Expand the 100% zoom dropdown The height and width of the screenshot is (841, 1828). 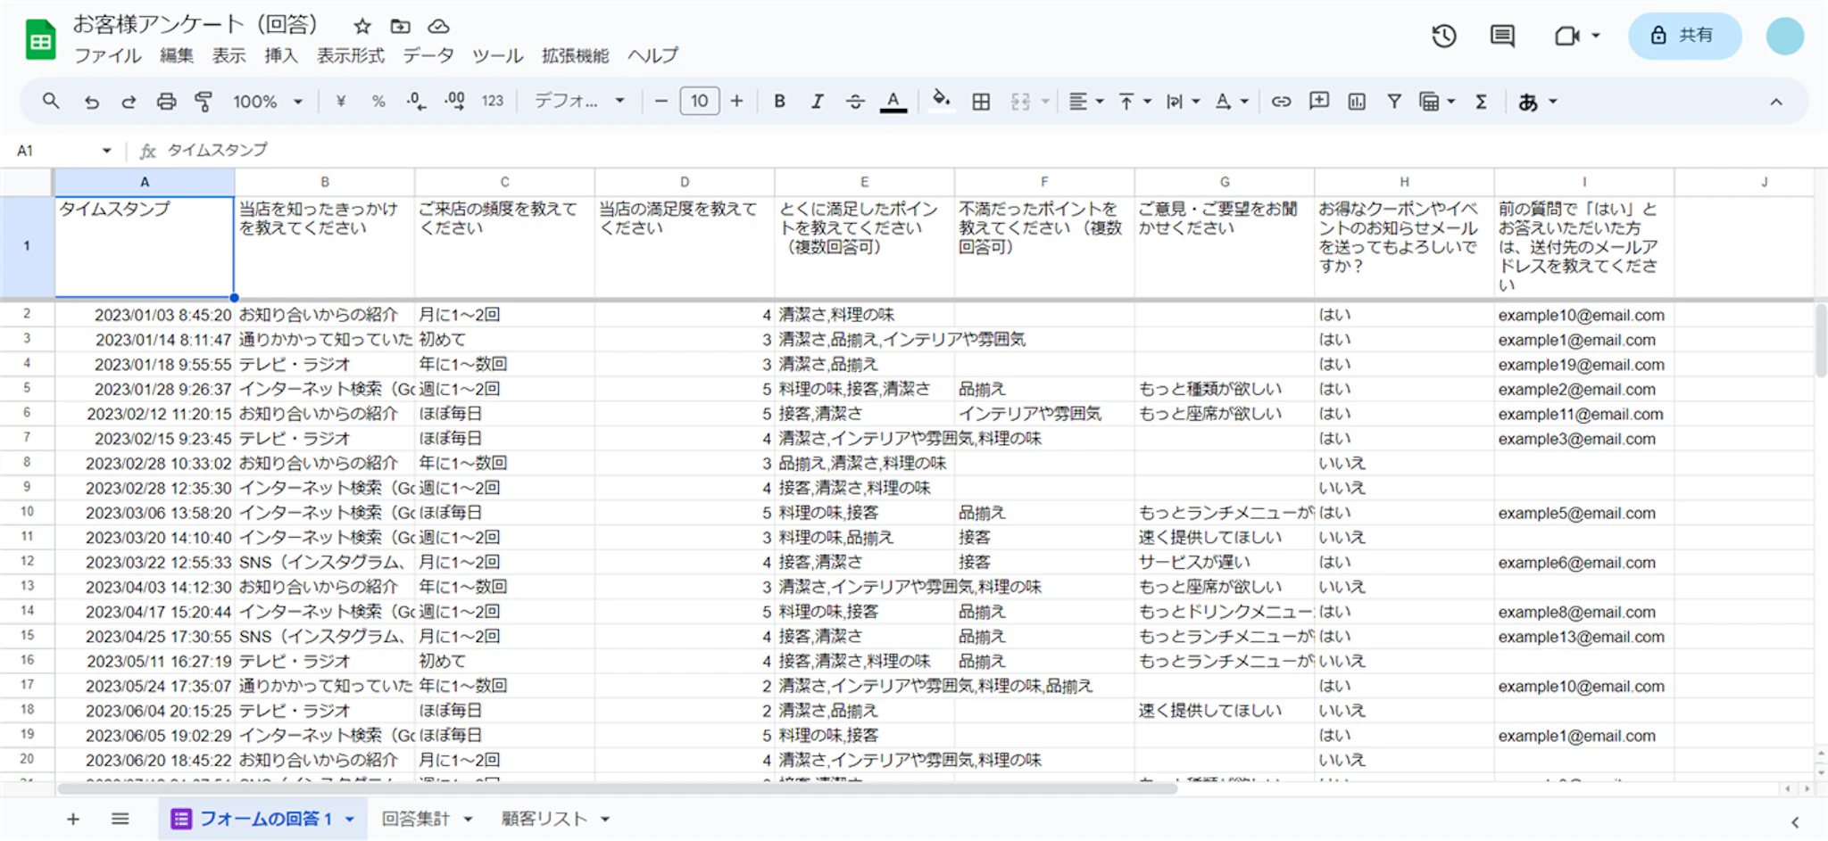pos(268,102)
